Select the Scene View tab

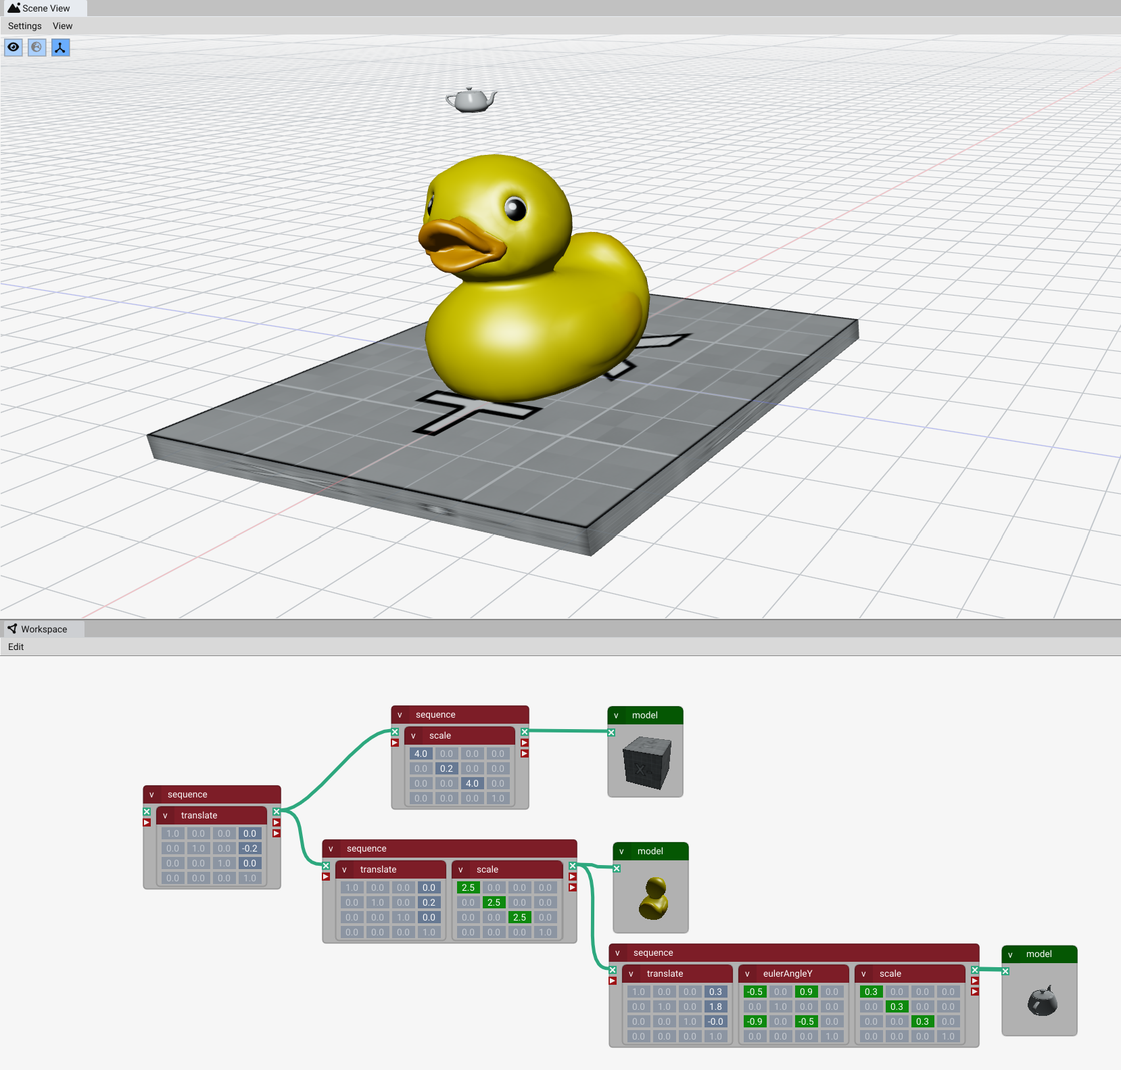tap(45, 8)
